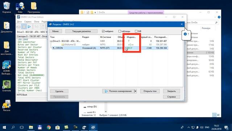
Task: Open the Сервис menu in DMDE
Action: (x=28, y=22)
